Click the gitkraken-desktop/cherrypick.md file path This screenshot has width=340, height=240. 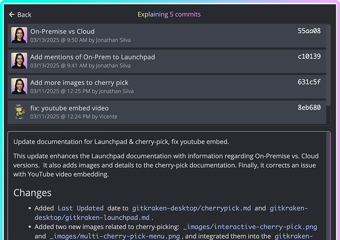coord(191,208)
